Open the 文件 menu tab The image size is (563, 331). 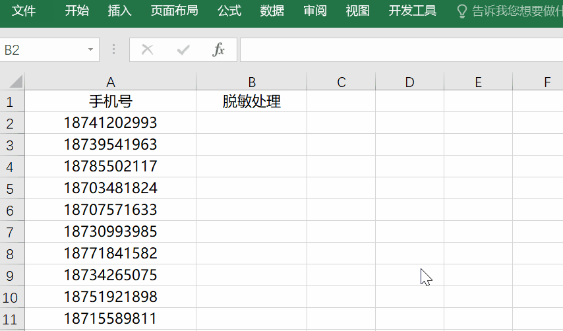pyautogui.click(x=24, y=11)
